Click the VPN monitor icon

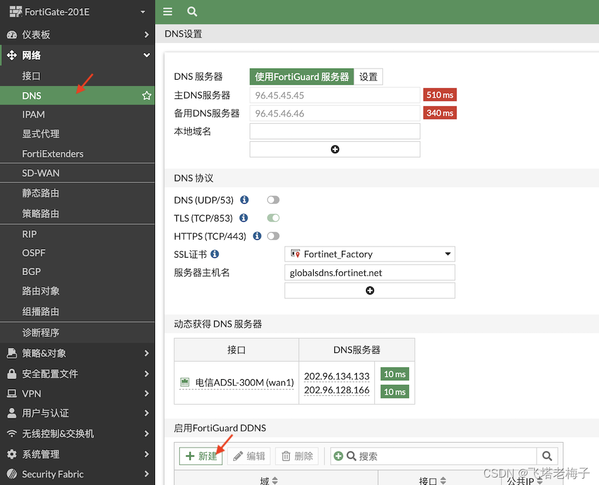click(12, 393)
